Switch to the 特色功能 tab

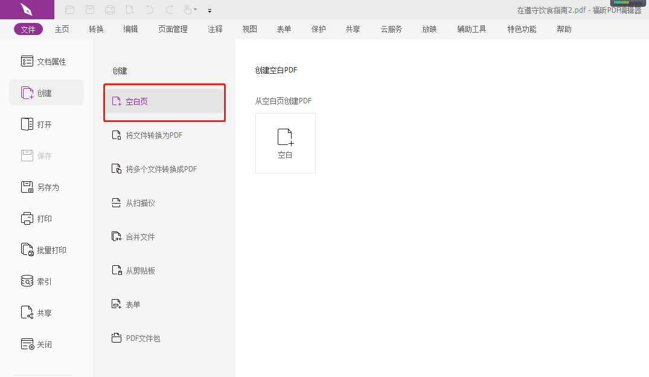click(522, 28)
